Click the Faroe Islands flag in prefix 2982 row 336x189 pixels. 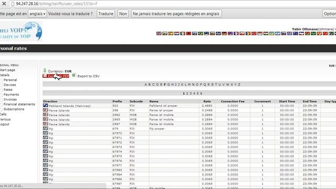point(46,114)
